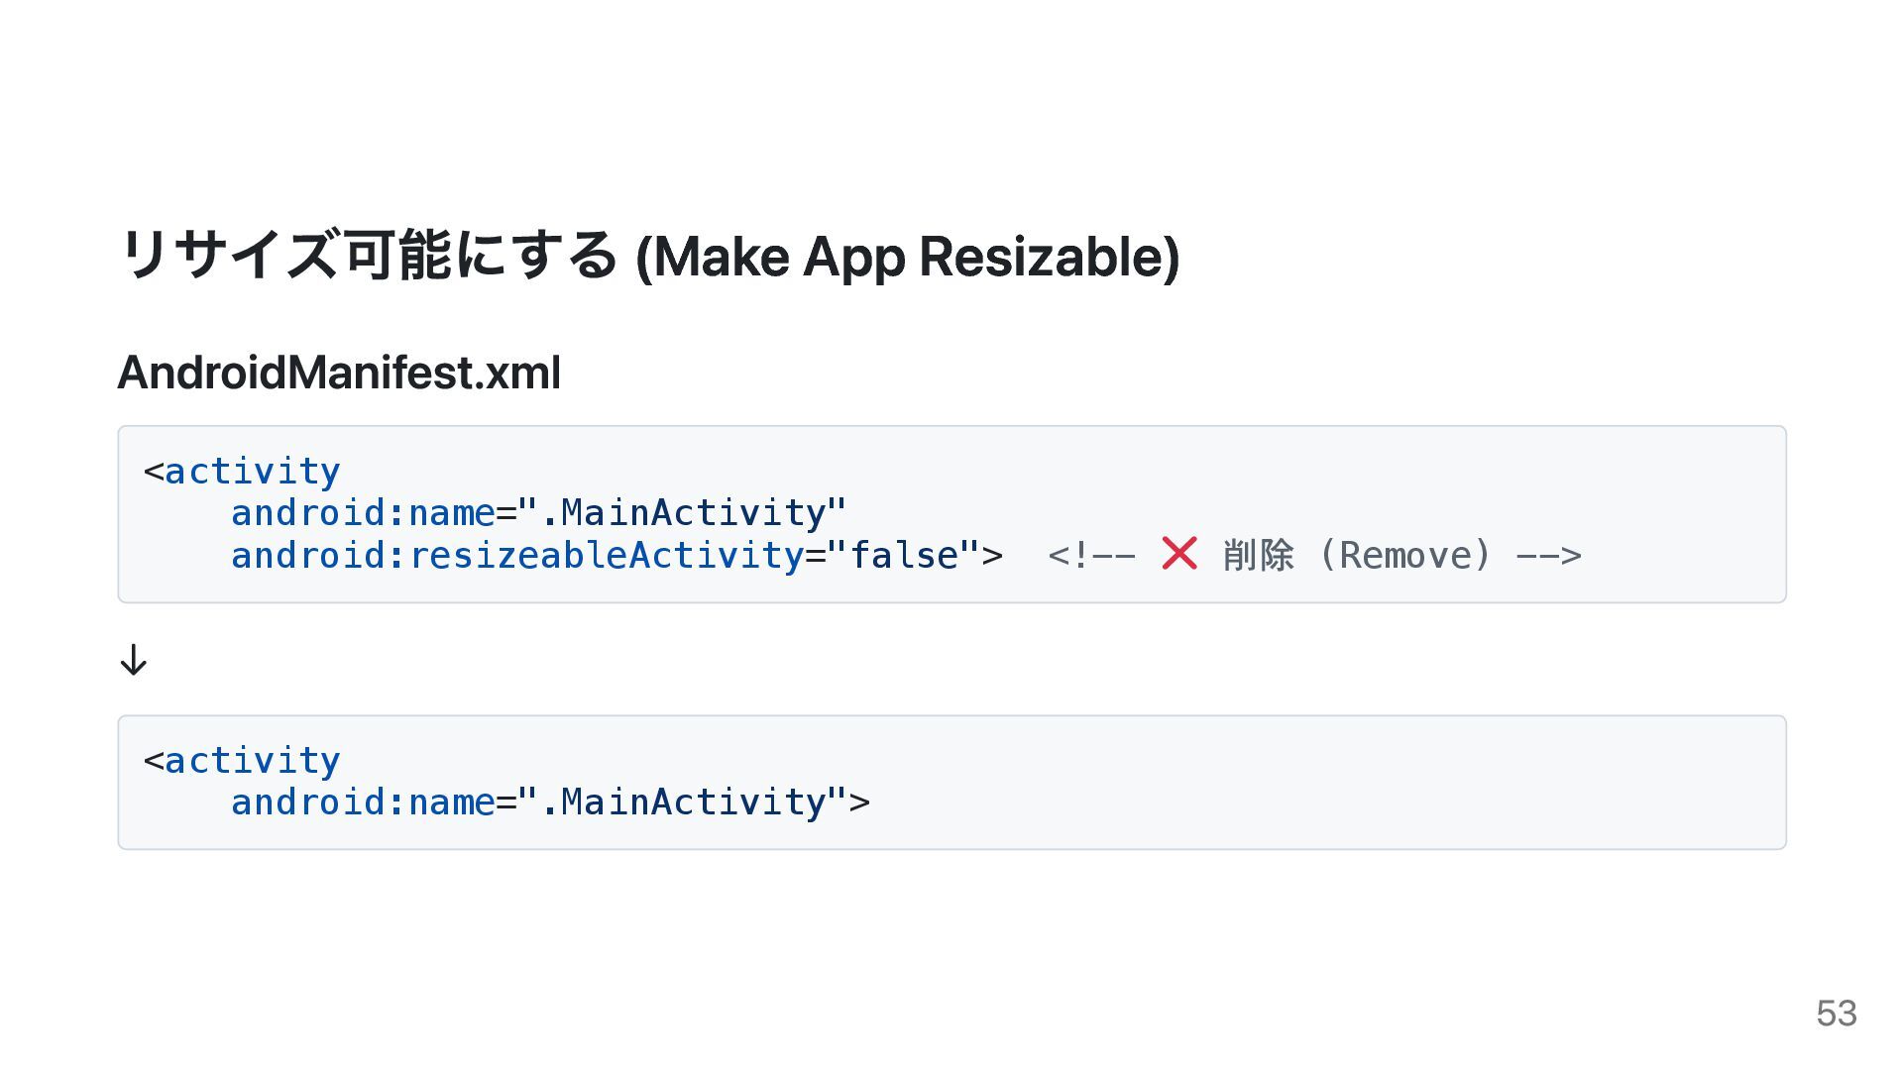The image size is (1903, 1070).
Task: Click the slide page number 53
Action: 1837,1013
